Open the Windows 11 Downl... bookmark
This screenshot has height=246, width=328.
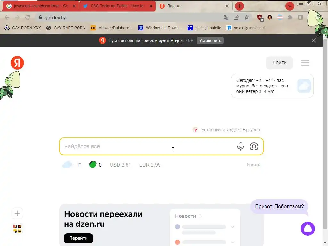point(160,28)
